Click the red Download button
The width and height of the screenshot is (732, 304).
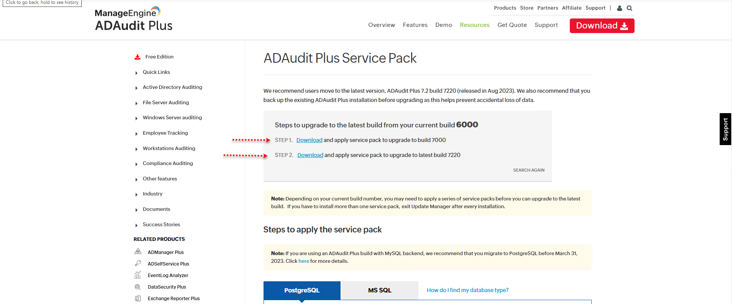(x=602, y=26)
